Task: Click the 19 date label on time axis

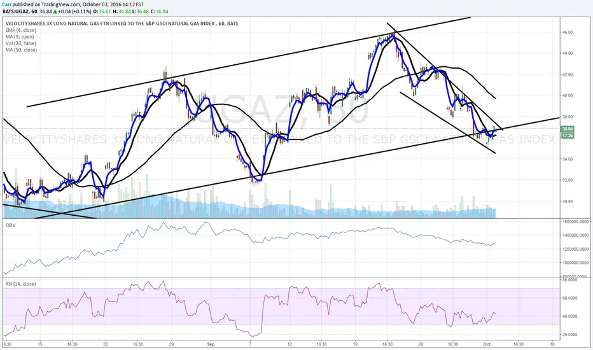Action: pos(355,344)
